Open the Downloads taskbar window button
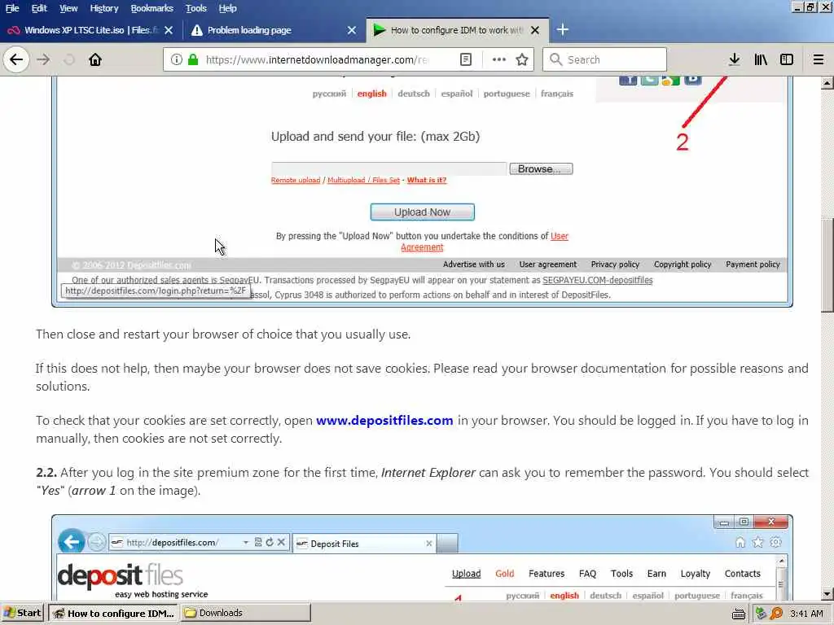The height and width of the screenshot is (625, 834). click(x=246, y=613)
